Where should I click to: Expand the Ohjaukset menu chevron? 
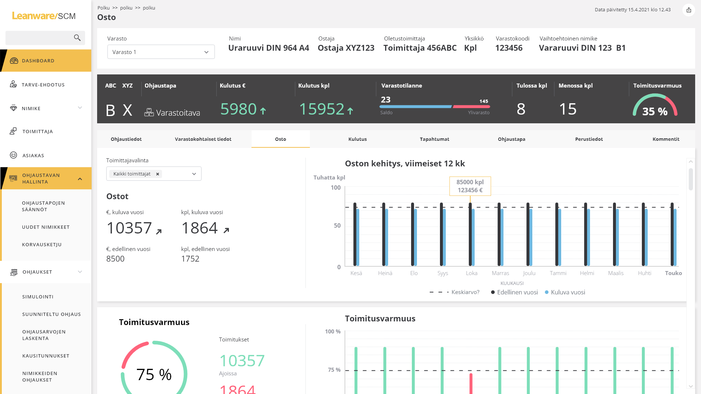(x=80, y=272)
